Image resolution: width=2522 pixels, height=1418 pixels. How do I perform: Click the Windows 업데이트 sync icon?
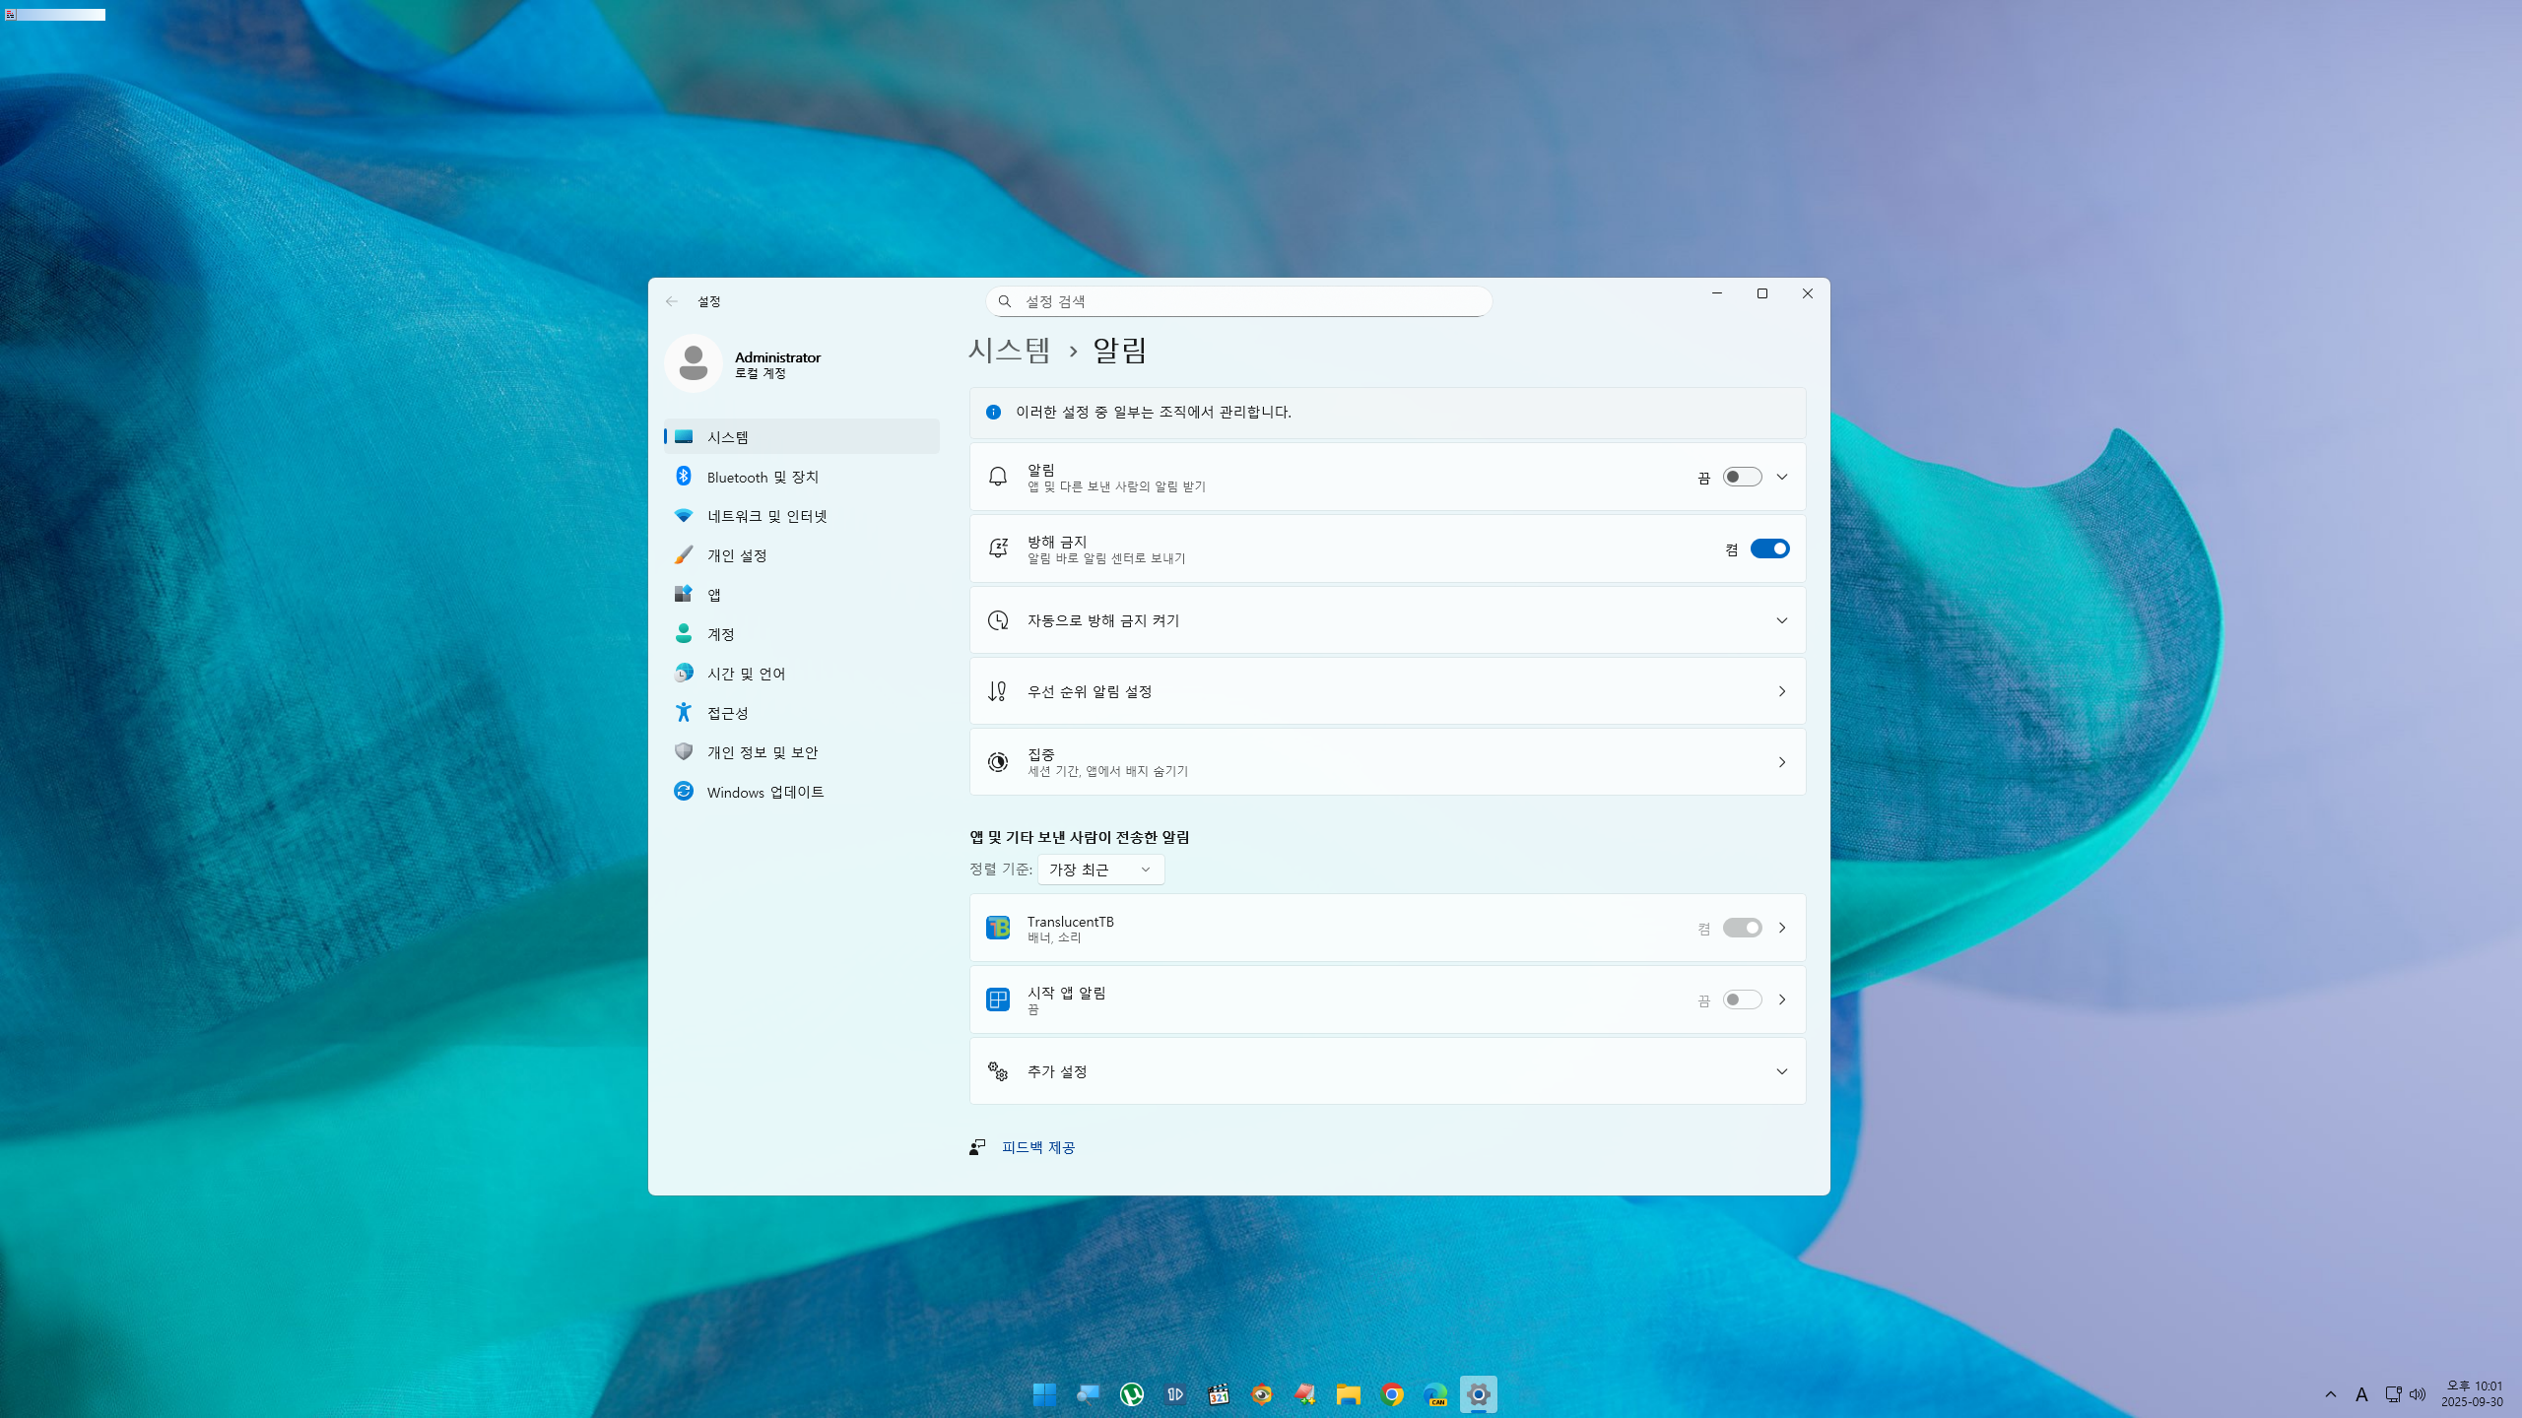point(683,792)
